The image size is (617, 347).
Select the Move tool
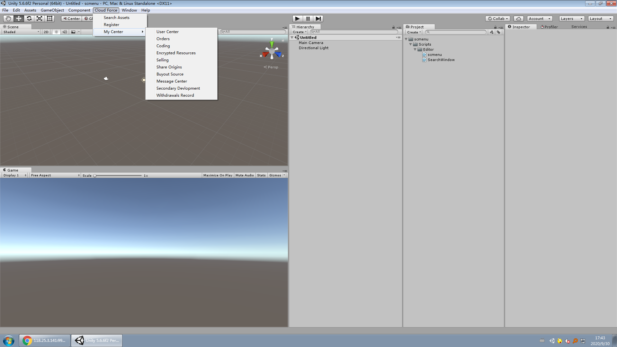[x=19, y=19]
